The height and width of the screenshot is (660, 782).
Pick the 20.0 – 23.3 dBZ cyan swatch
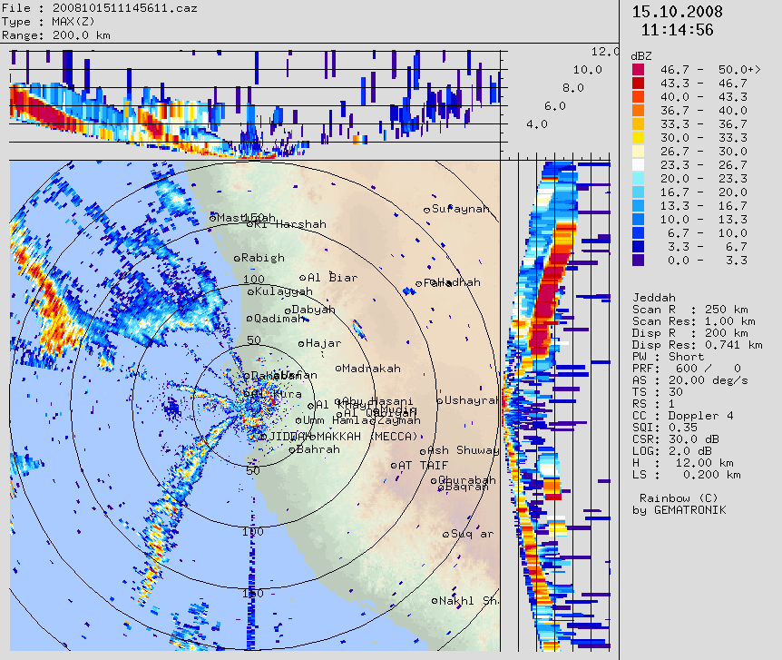tap(638, 178)
